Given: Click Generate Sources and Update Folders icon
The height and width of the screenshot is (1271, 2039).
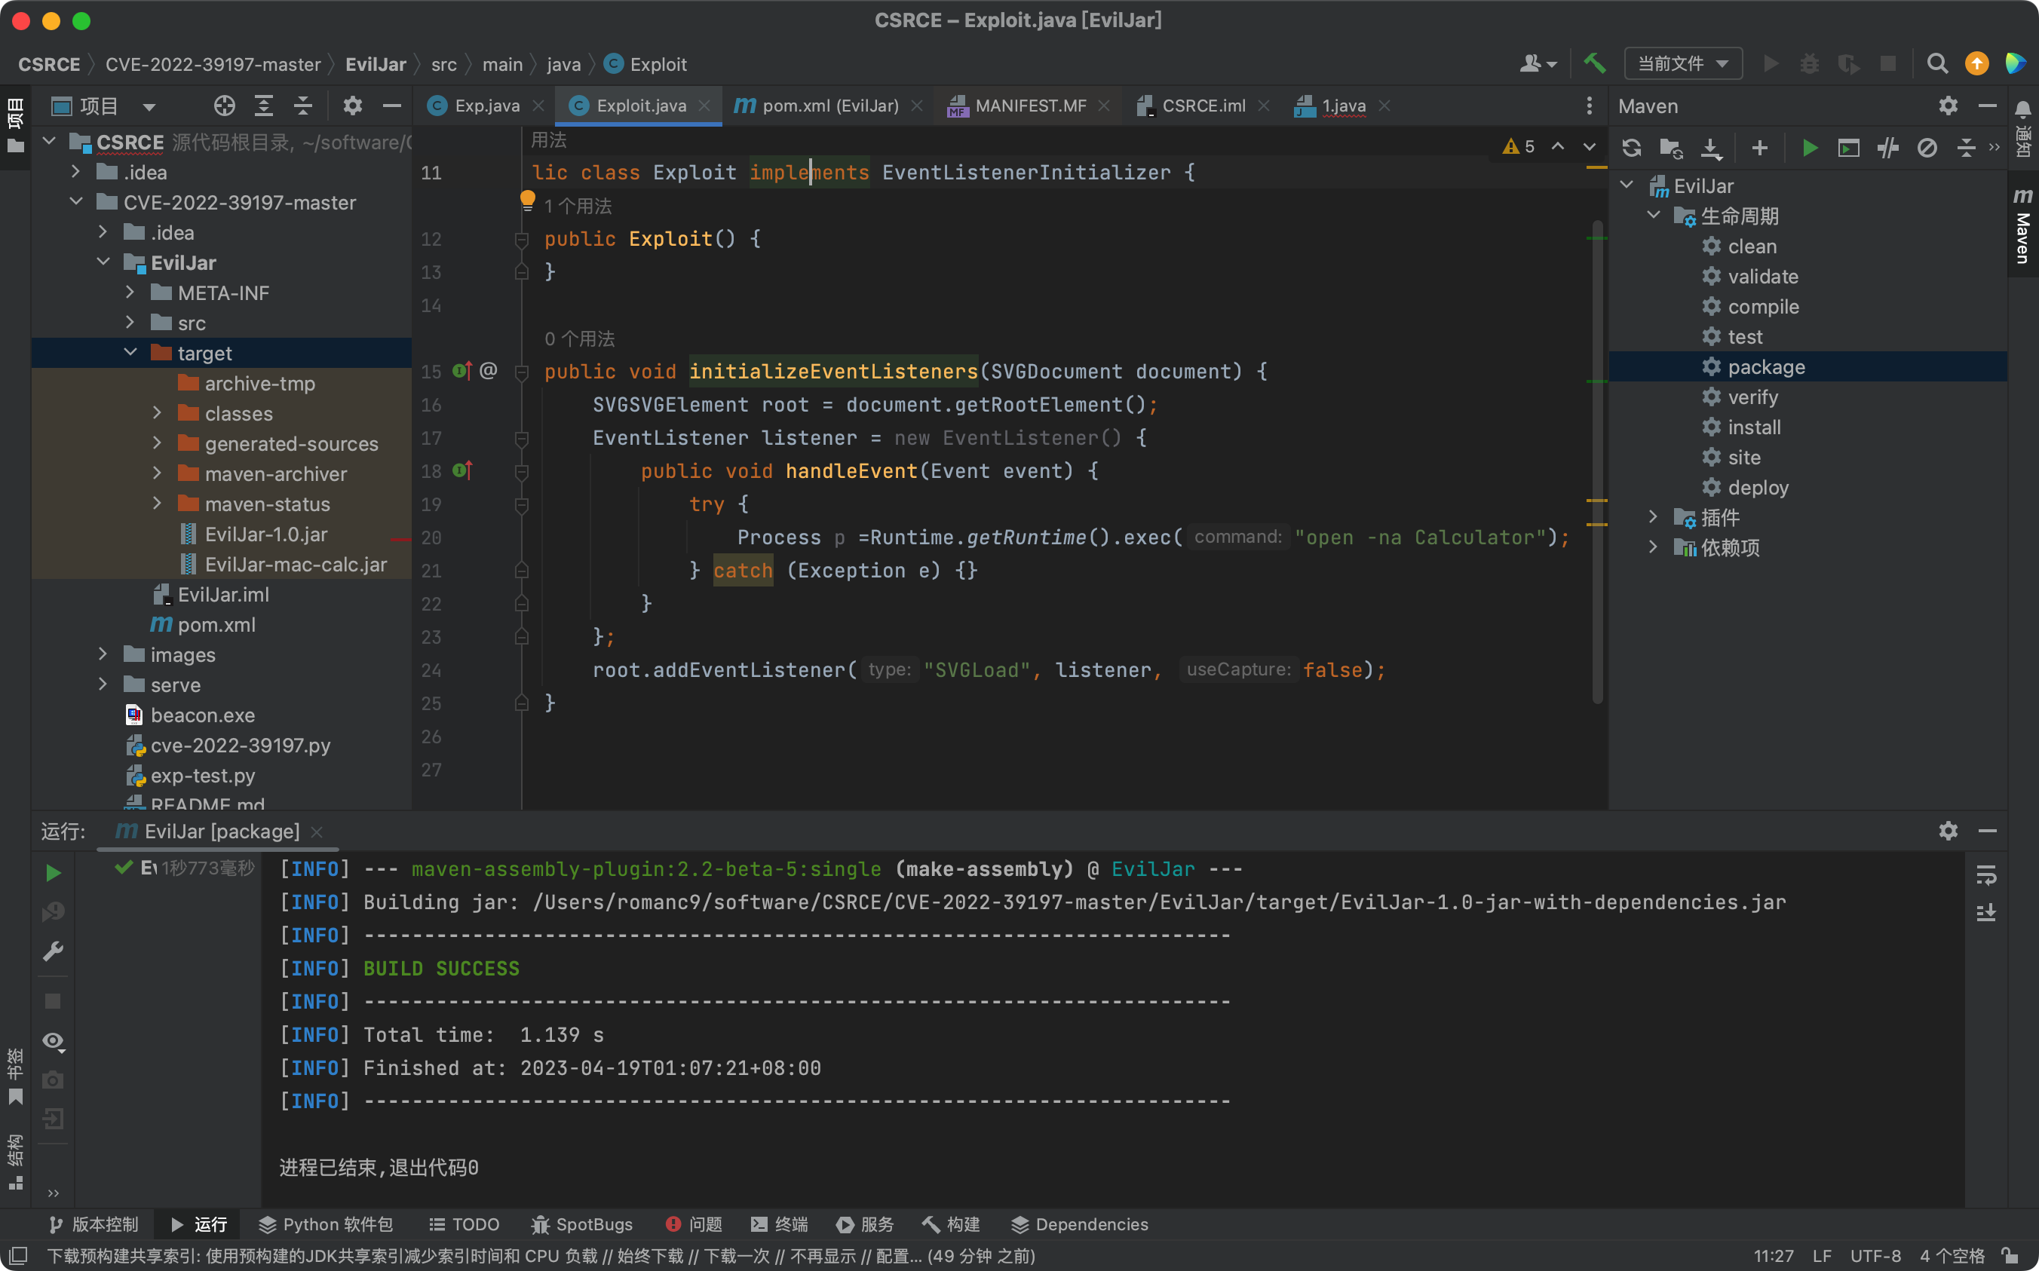Looking at the screenshot, I should 1672,149.
